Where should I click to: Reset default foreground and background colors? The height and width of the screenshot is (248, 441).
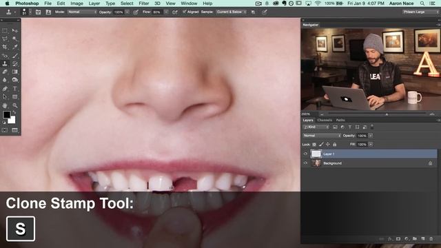click(4, 123)
